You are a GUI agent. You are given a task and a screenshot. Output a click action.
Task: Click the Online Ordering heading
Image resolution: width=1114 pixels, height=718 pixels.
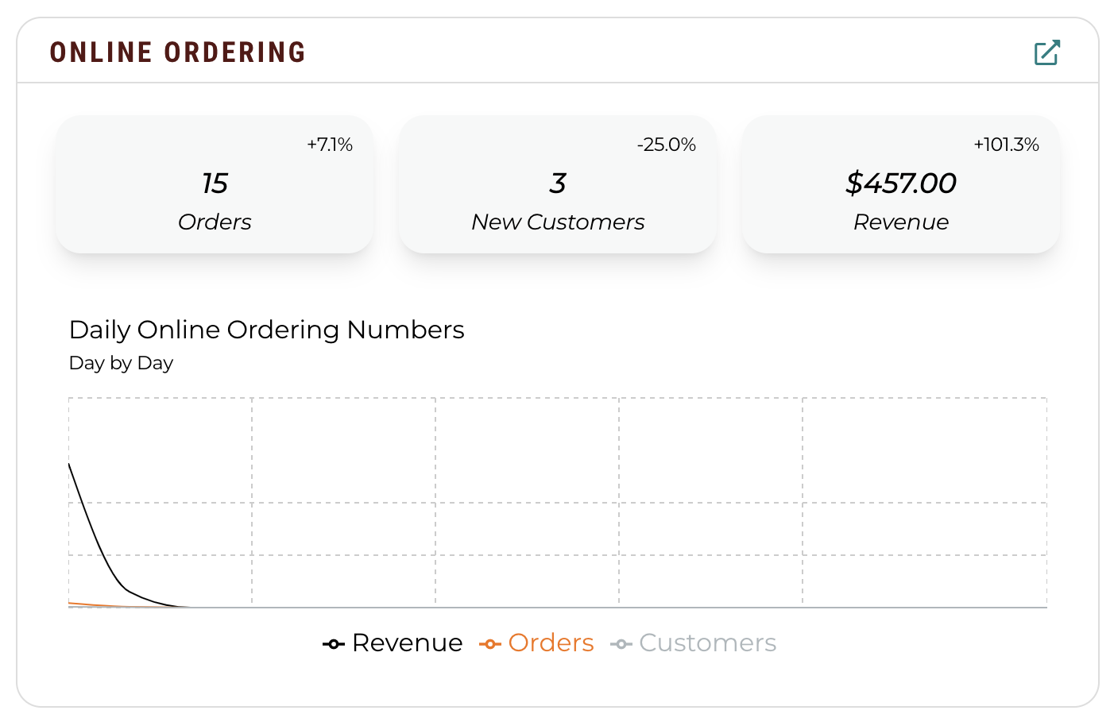click(x=177, y=52)
